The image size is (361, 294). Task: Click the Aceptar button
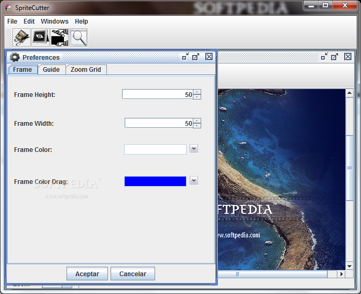point(87,274)
